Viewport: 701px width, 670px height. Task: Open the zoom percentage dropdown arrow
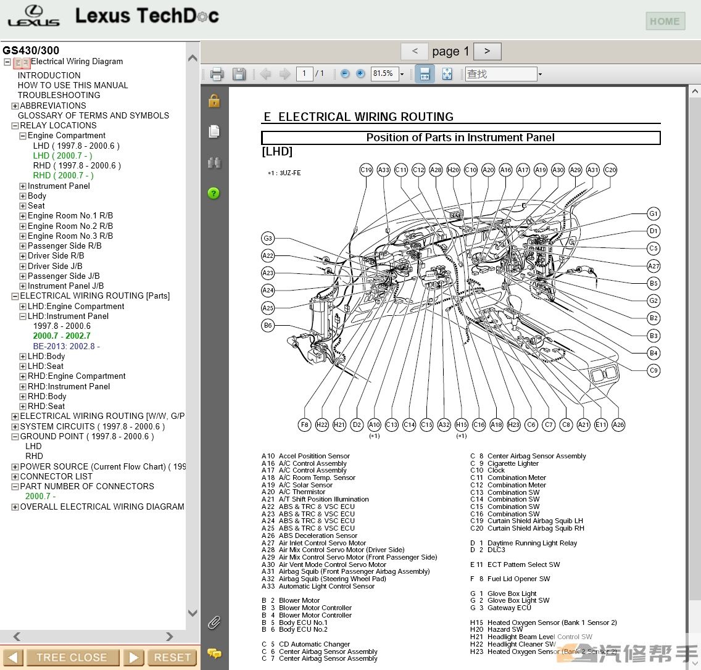402,74
